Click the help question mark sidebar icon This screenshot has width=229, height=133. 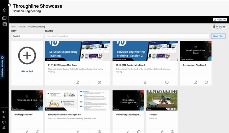tap(4, 122)
